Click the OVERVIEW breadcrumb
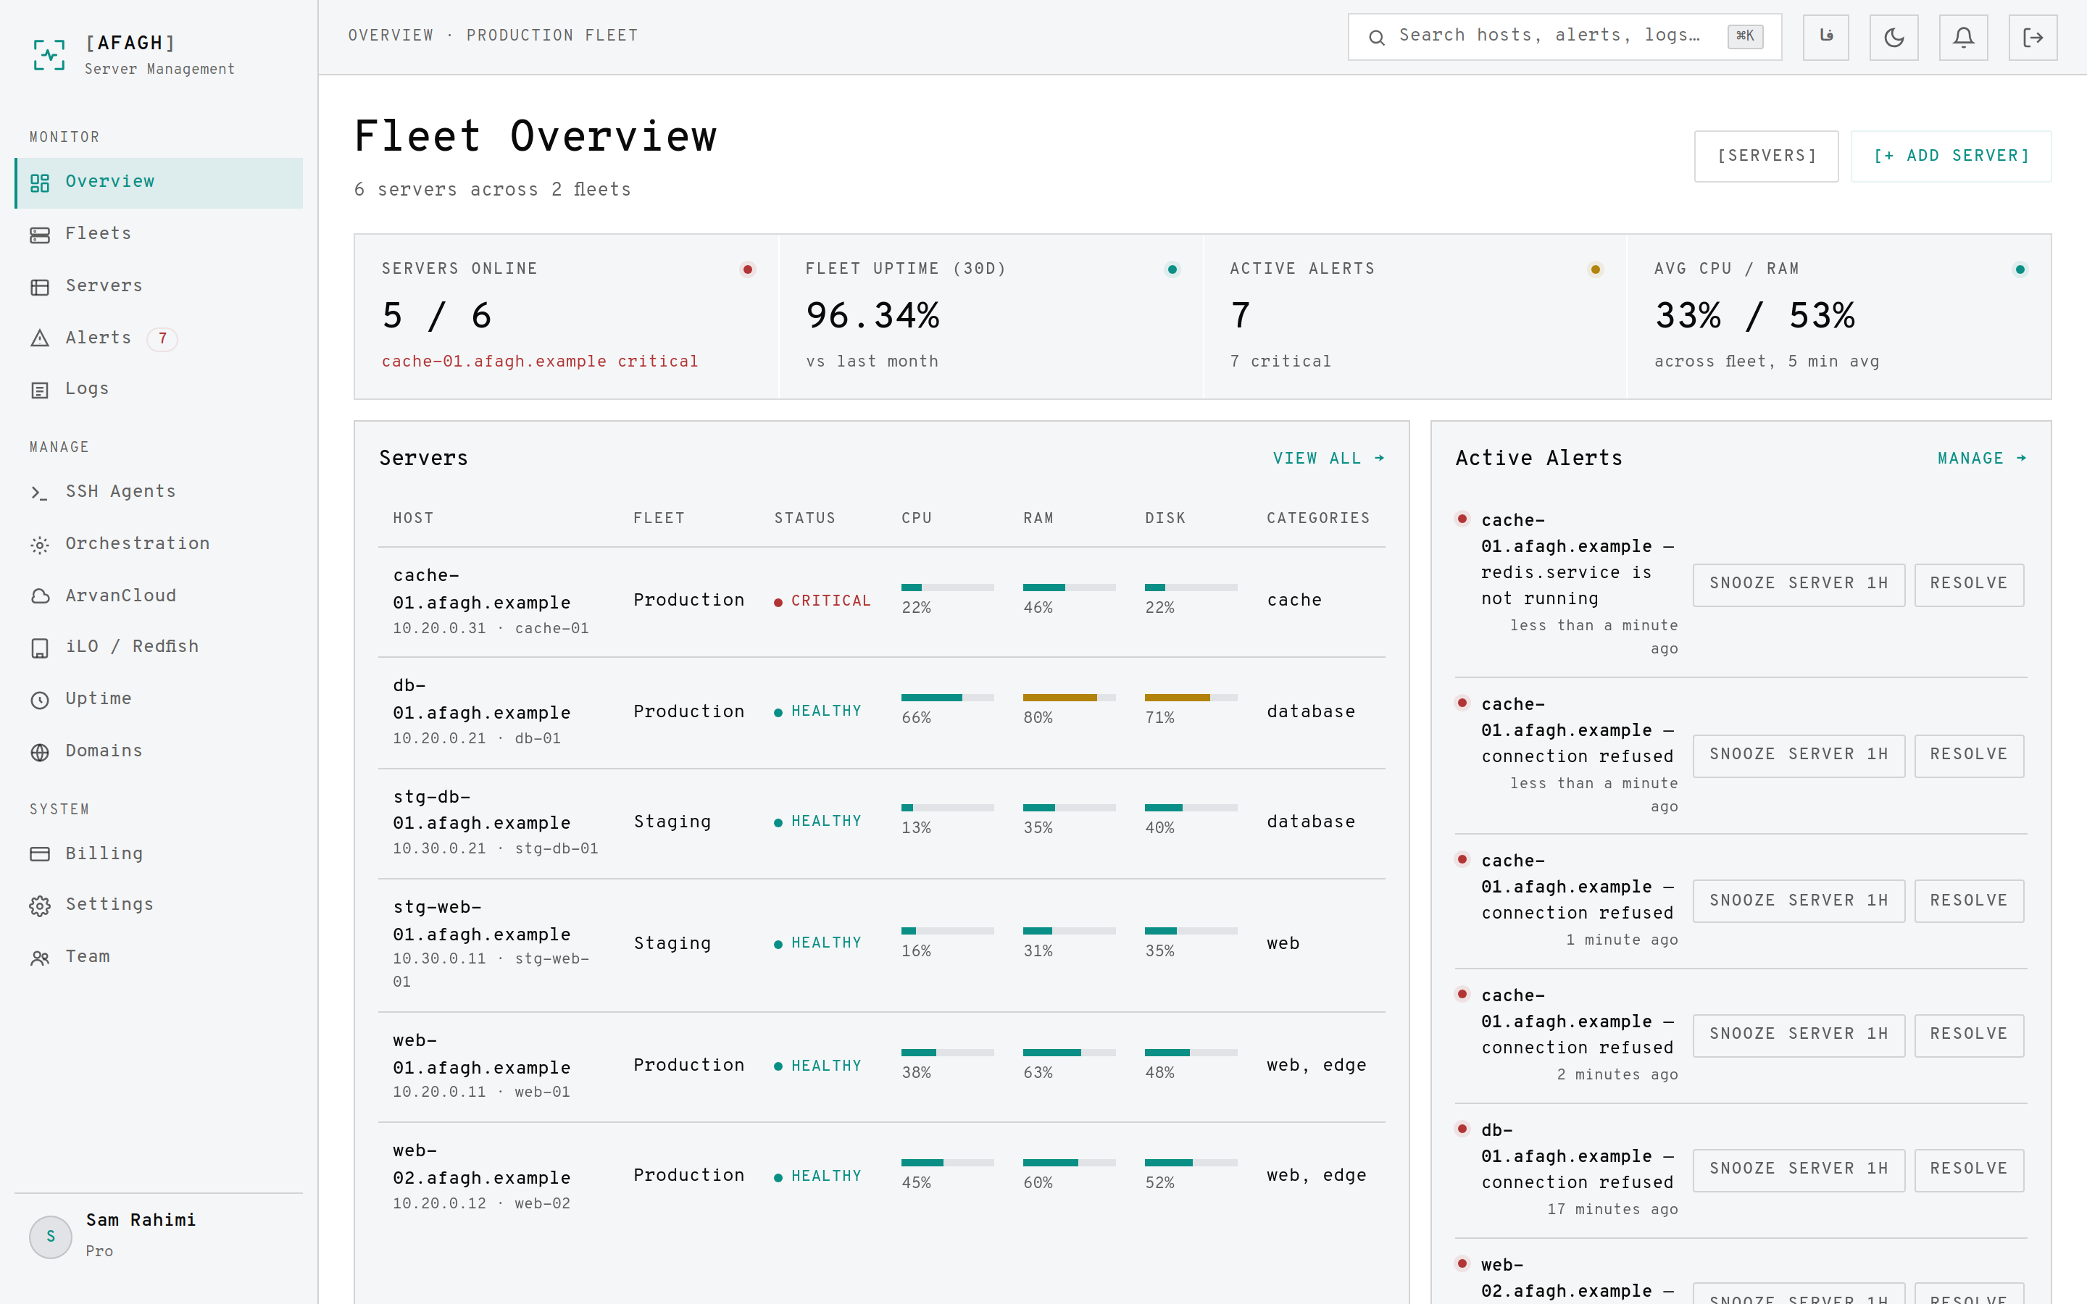Image resolution: width=2087 pixels, height=1304 pixels. [x=391, y=36]
